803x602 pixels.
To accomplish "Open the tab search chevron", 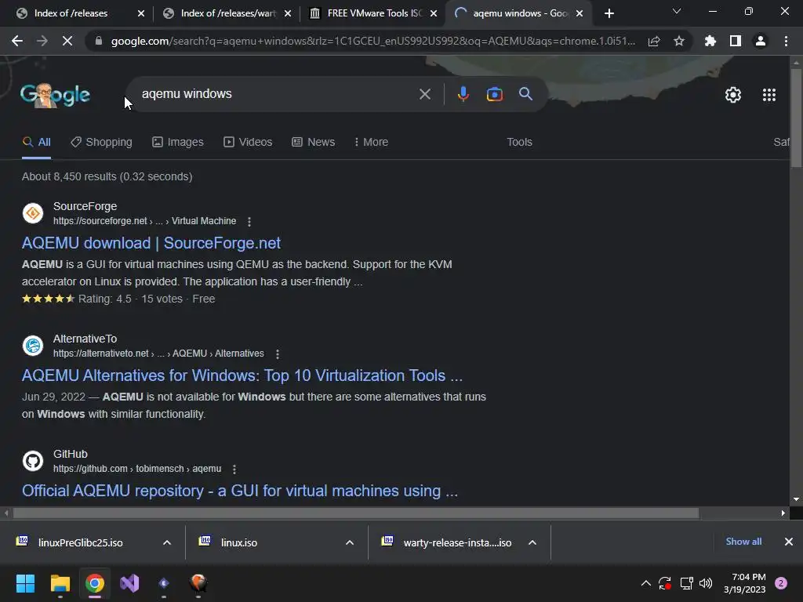I will click(677, 11).
